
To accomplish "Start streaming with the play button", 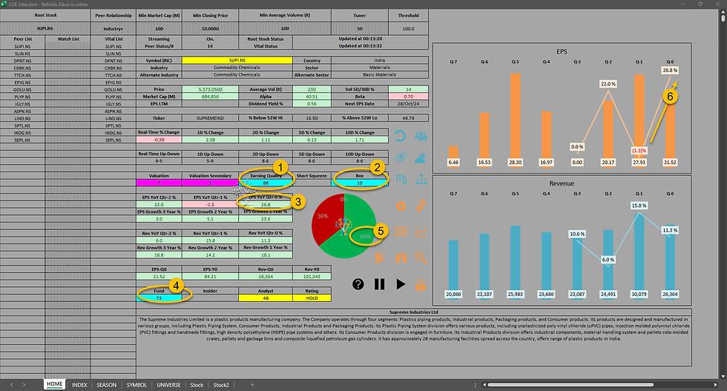I will (401, 284).
